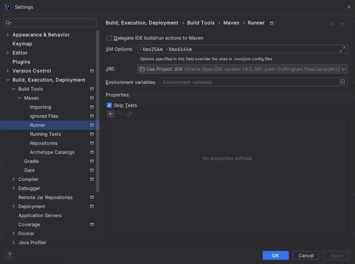Focus the settings search field
The image size is (355, 264).
[50, 23]
